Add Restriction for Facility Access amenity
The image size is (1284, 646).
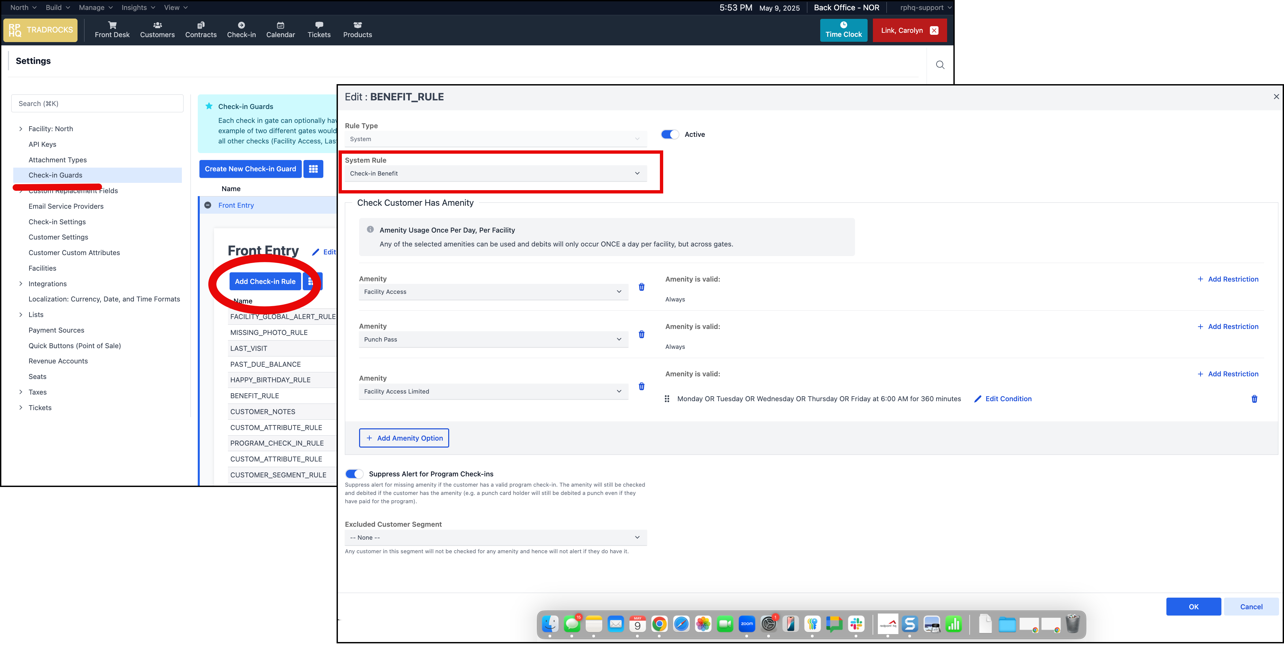[1228, 279]
